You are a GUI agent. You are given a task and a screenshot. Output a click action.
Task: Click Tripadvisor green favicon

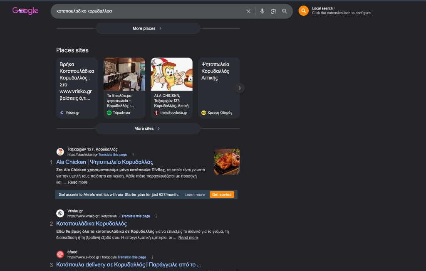(109, 113)
